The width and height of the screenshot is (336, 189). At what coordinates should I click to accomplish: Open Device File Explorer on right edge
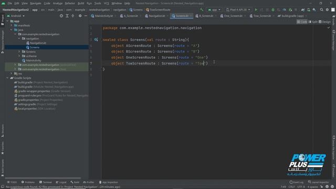334,148
